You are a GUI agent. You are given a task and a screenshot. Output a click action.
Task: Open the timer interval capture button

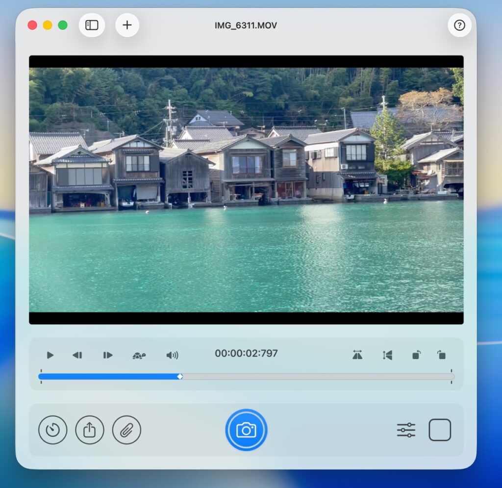[52, 430]
